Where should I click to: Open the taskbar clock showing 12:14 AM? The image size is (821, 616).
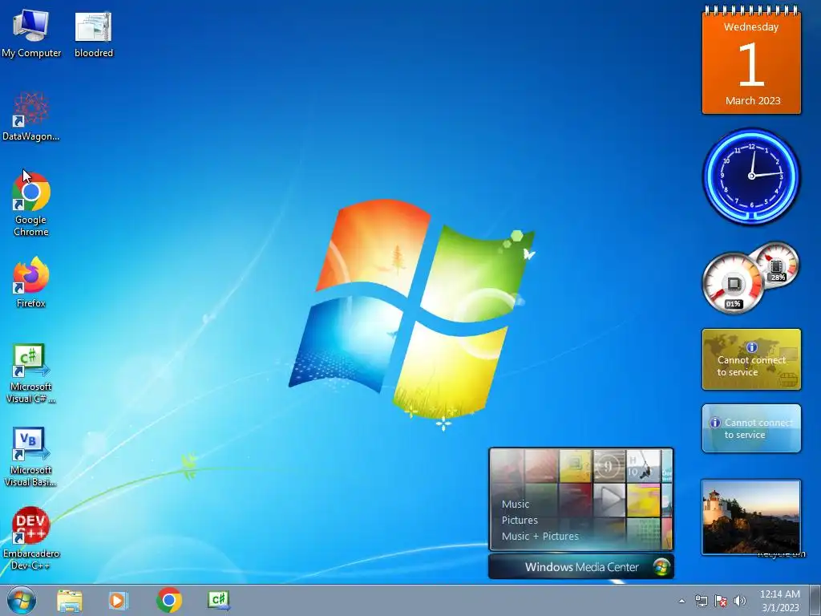[x=779, y=600]
